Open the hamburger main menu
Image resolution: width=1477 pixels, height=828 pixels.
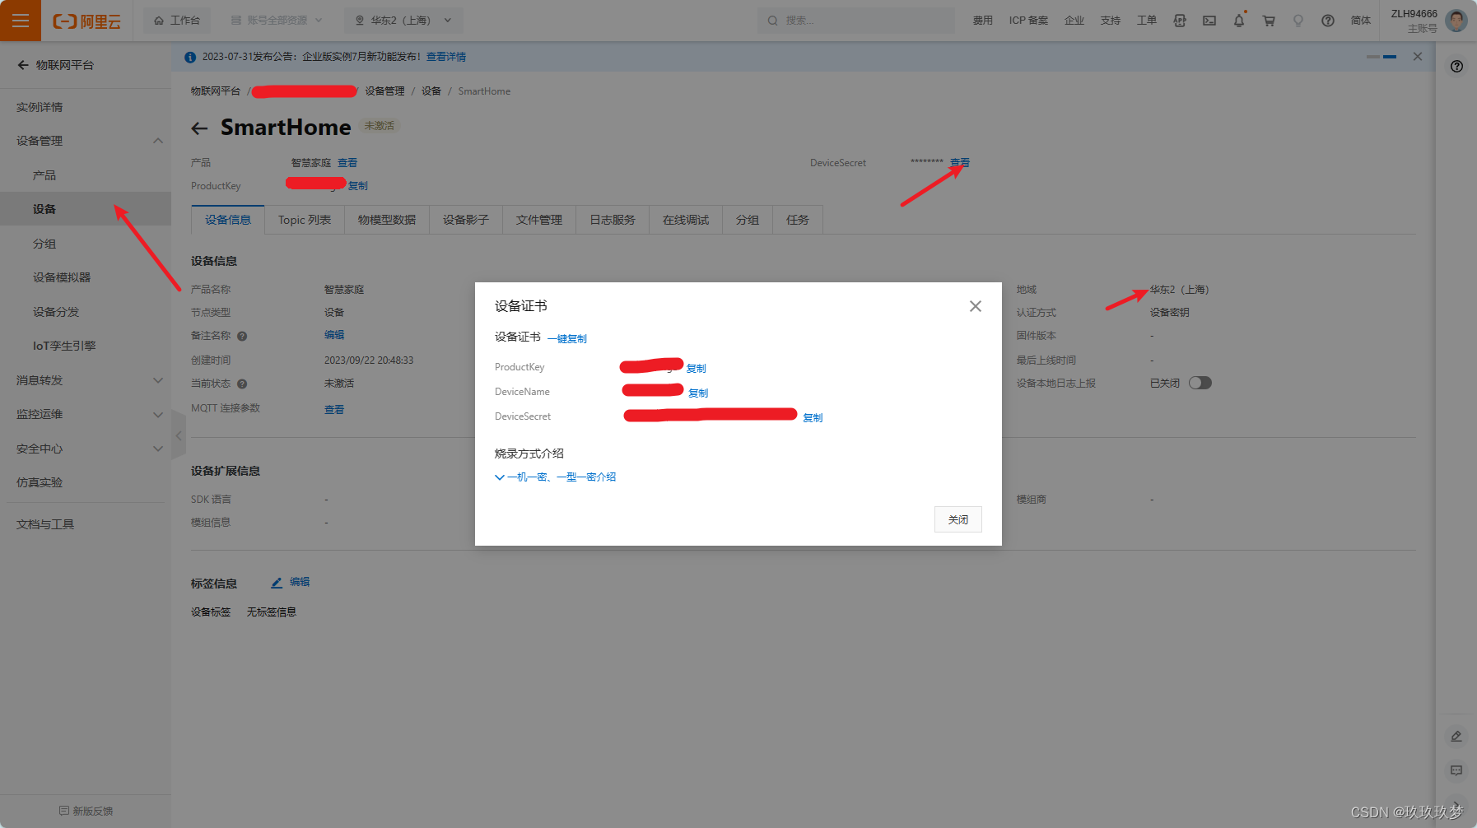coord(21,21)
